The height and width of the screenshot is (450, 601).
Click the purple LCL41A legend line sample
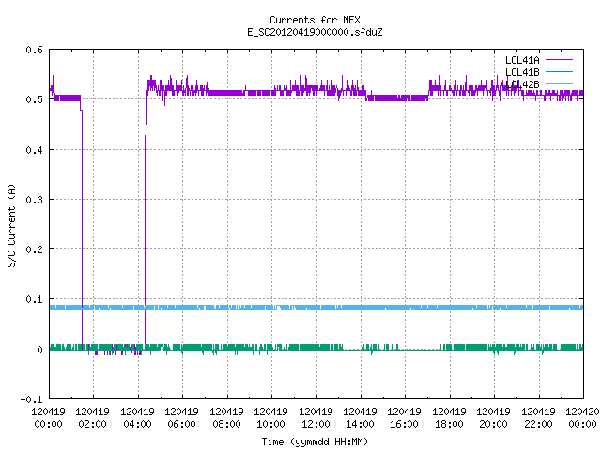[x=559, y=60]
